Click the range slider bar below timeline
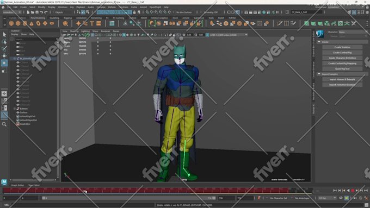The image size is (370, 208). tap(128, 198)
